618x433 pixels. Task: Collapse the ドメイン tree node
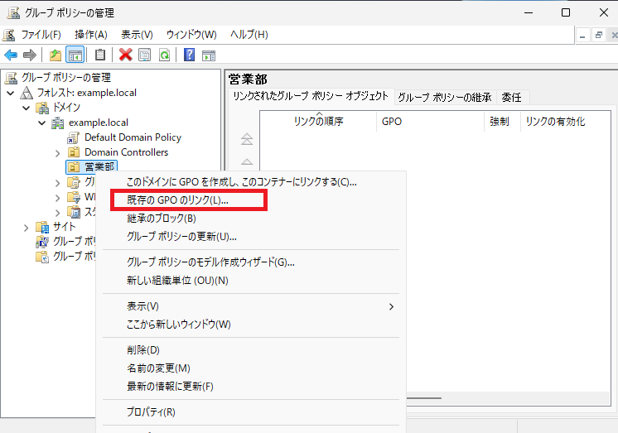[26, 108]
